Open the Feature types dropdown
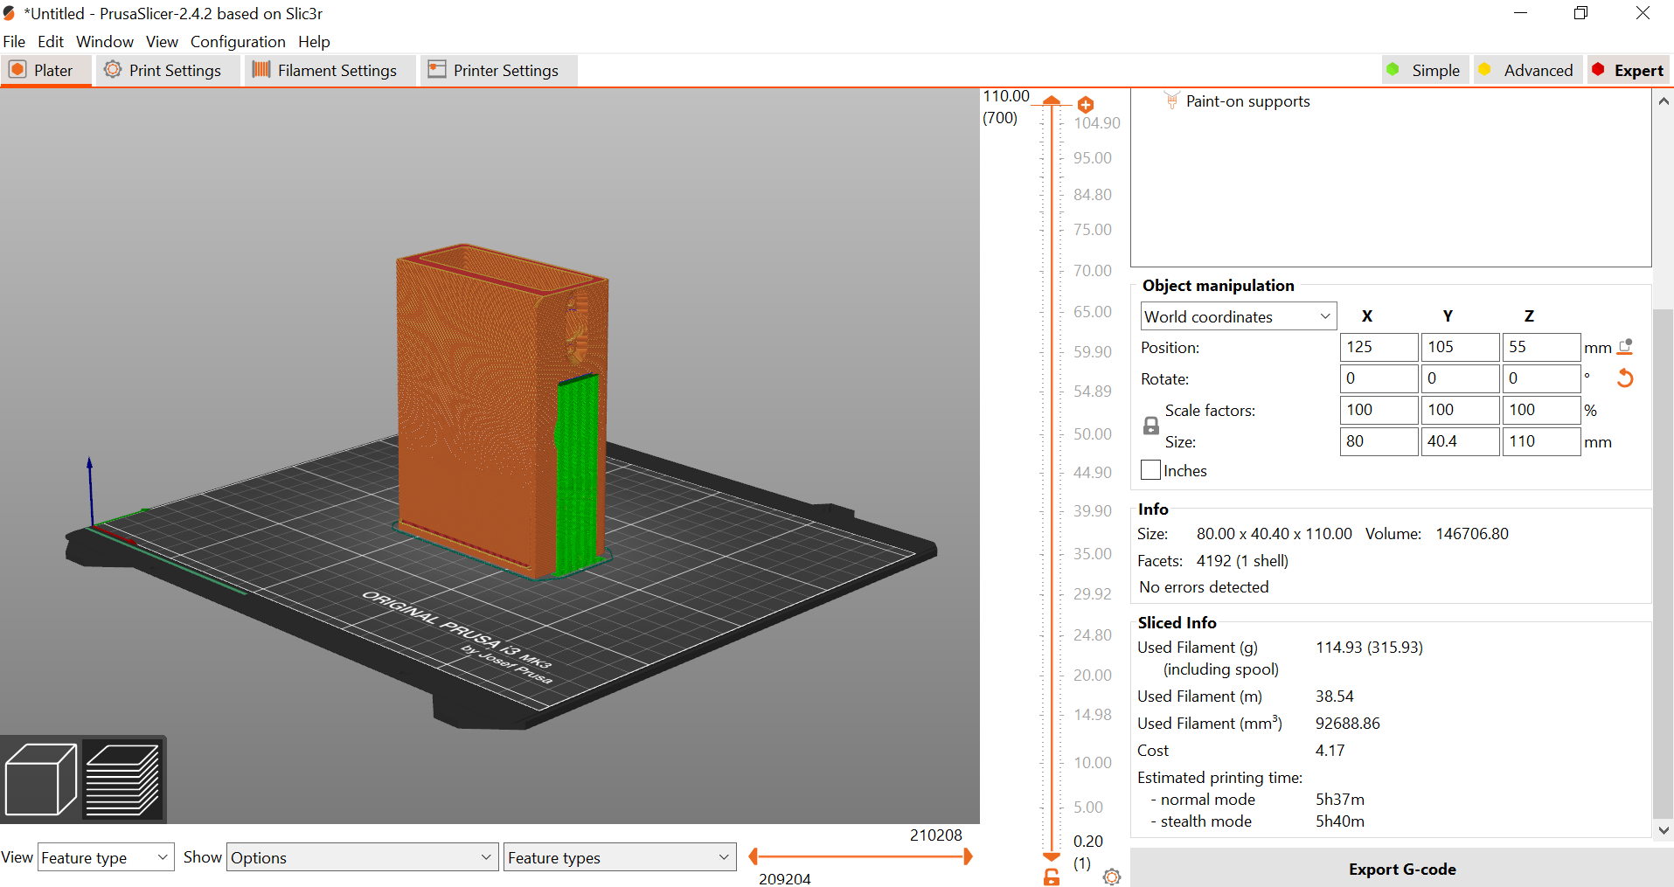Image resolution: width=1674 pixels, height=887 pixels. [619, 857]
